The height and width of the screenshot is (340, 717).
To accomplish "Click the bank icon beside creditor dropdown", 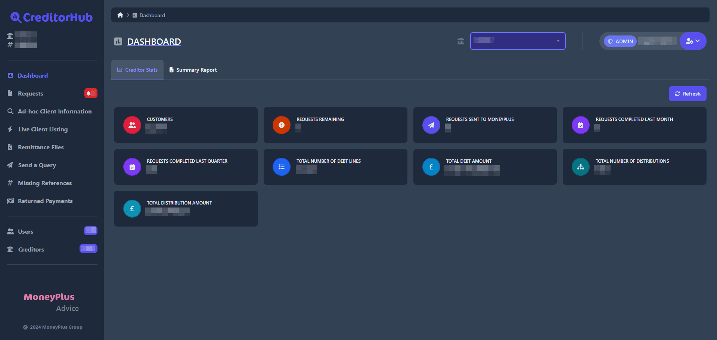I will pyautogui.click(x=461, y=41).
